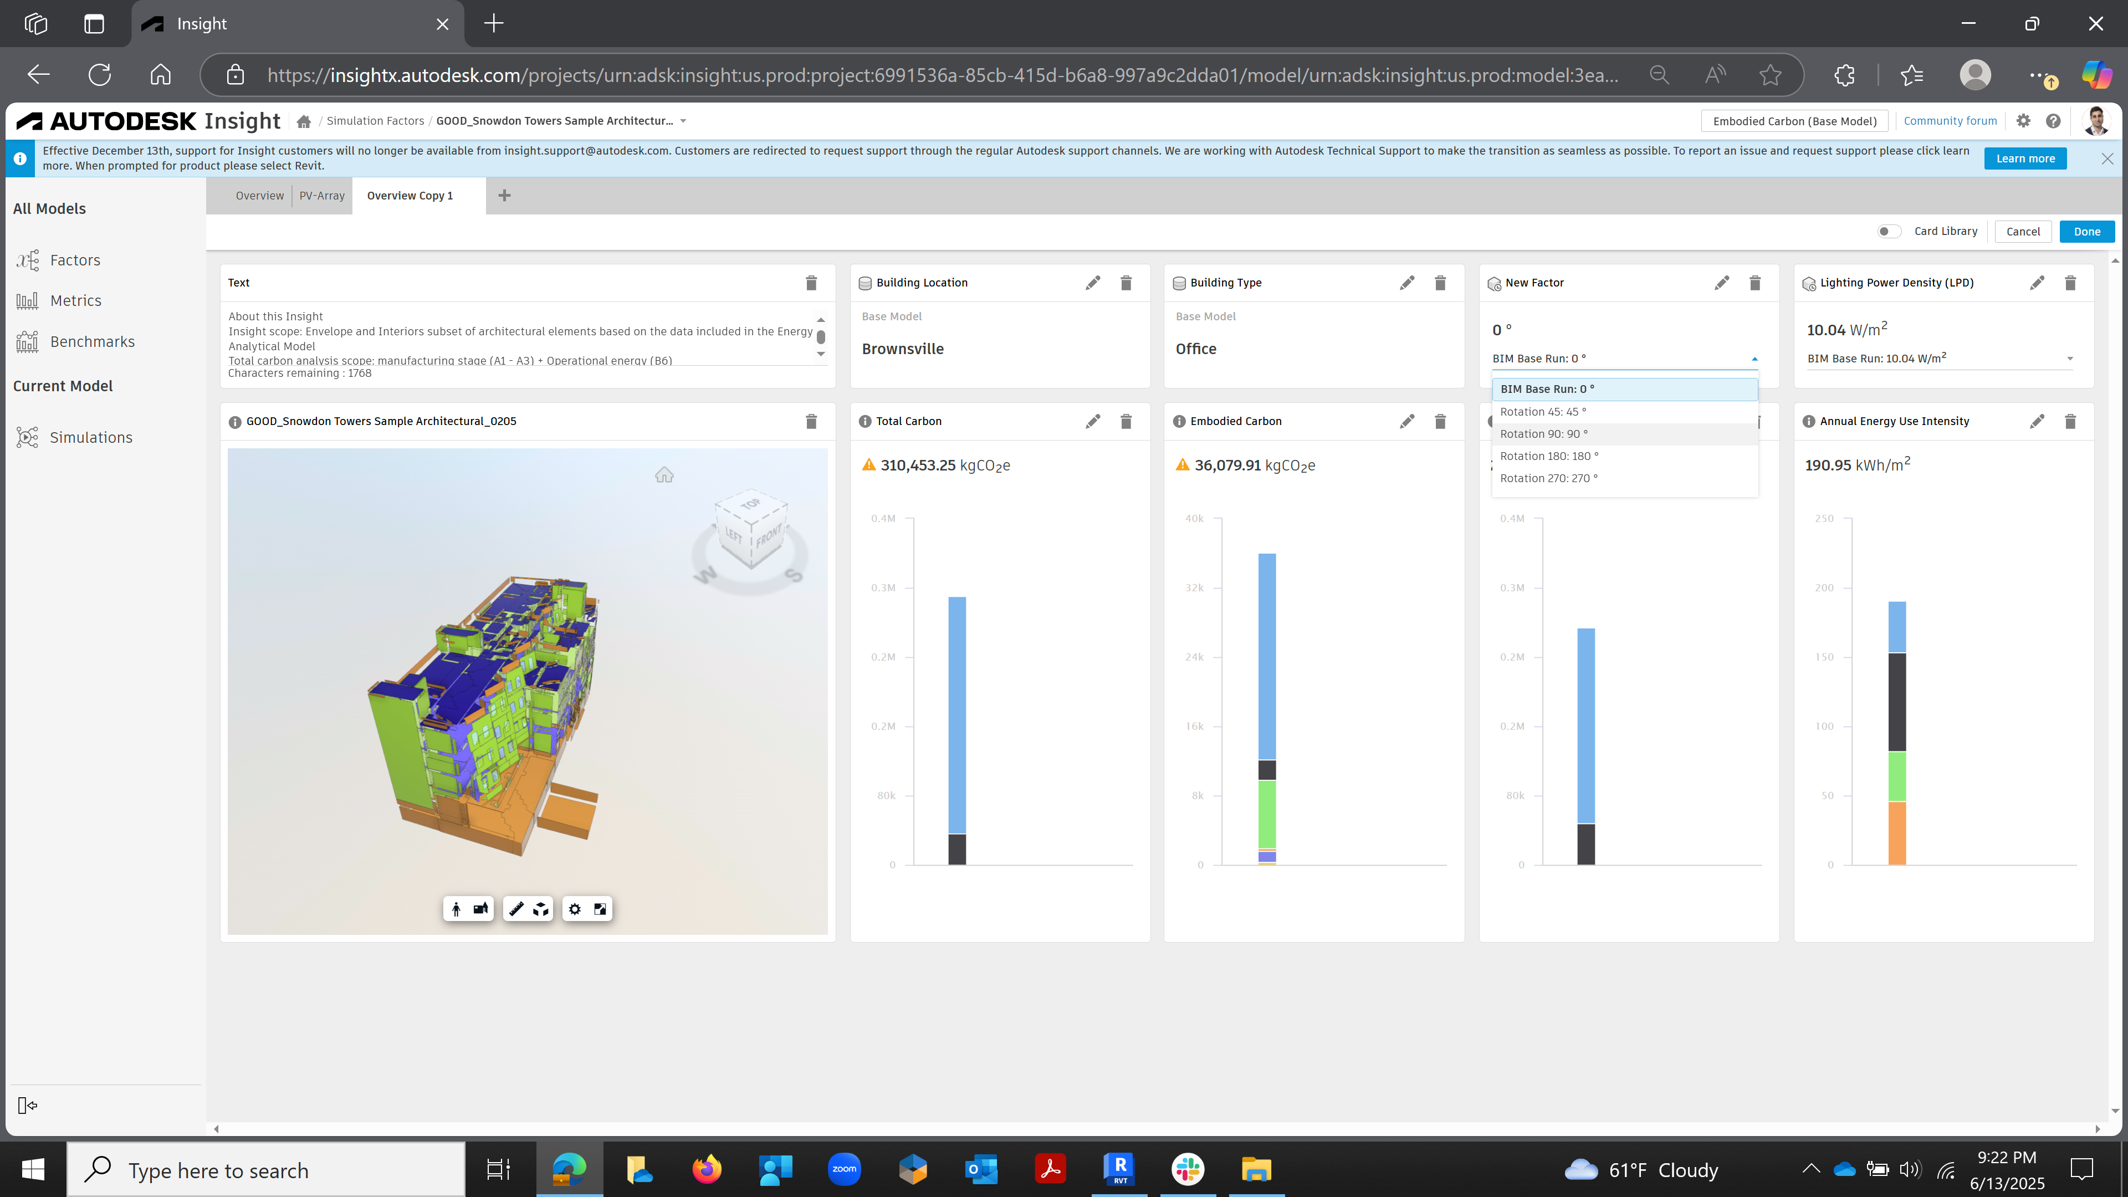
Task: Go to Insight home via breadcrumb icon
Action: [304, 121]
